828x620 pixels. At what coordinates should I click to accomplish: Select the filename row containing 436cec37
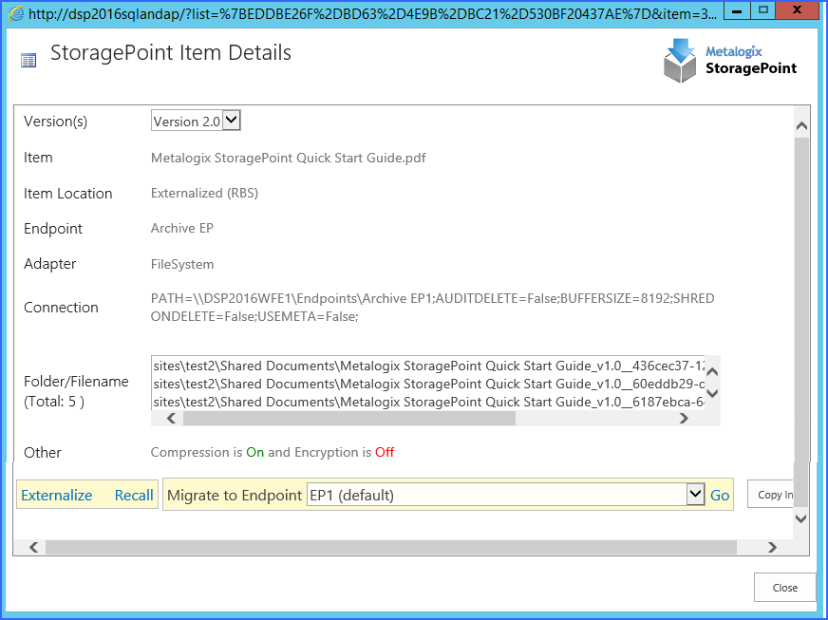point(428,366)
